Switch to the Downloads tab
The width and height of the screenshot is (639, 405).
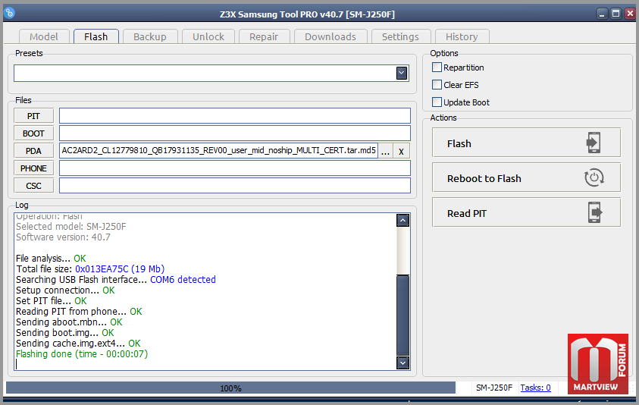(330, 36)
